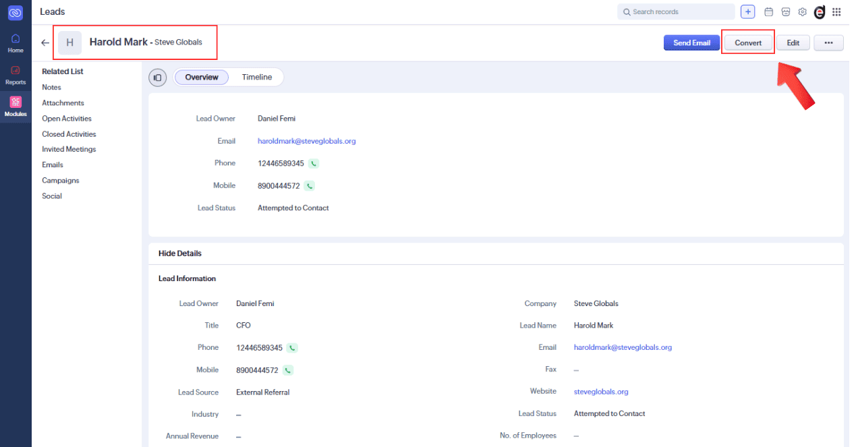Click the quick-add plus icon in the header
Image resolution: width=856 pixels, height=447 pixels.
pyautogui.click(x=747, y=11)
